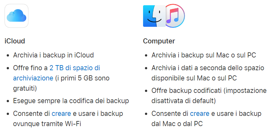272x136 pixels.
Task: Click the "Offre fino a" text
Action: pyautogui.click(x=30, y=68)
